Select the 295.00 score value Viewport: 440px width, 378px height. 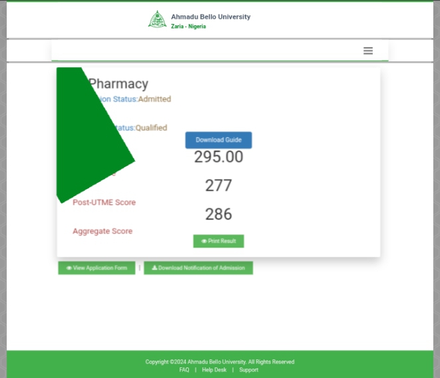click(218, 157)
